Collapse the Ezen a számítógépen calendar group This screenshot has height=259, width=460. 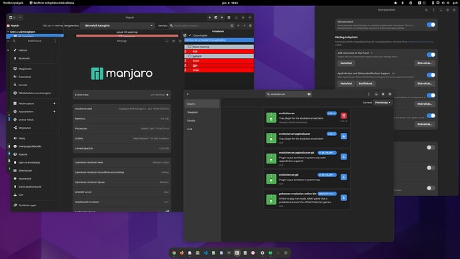[x=8, y=32]
